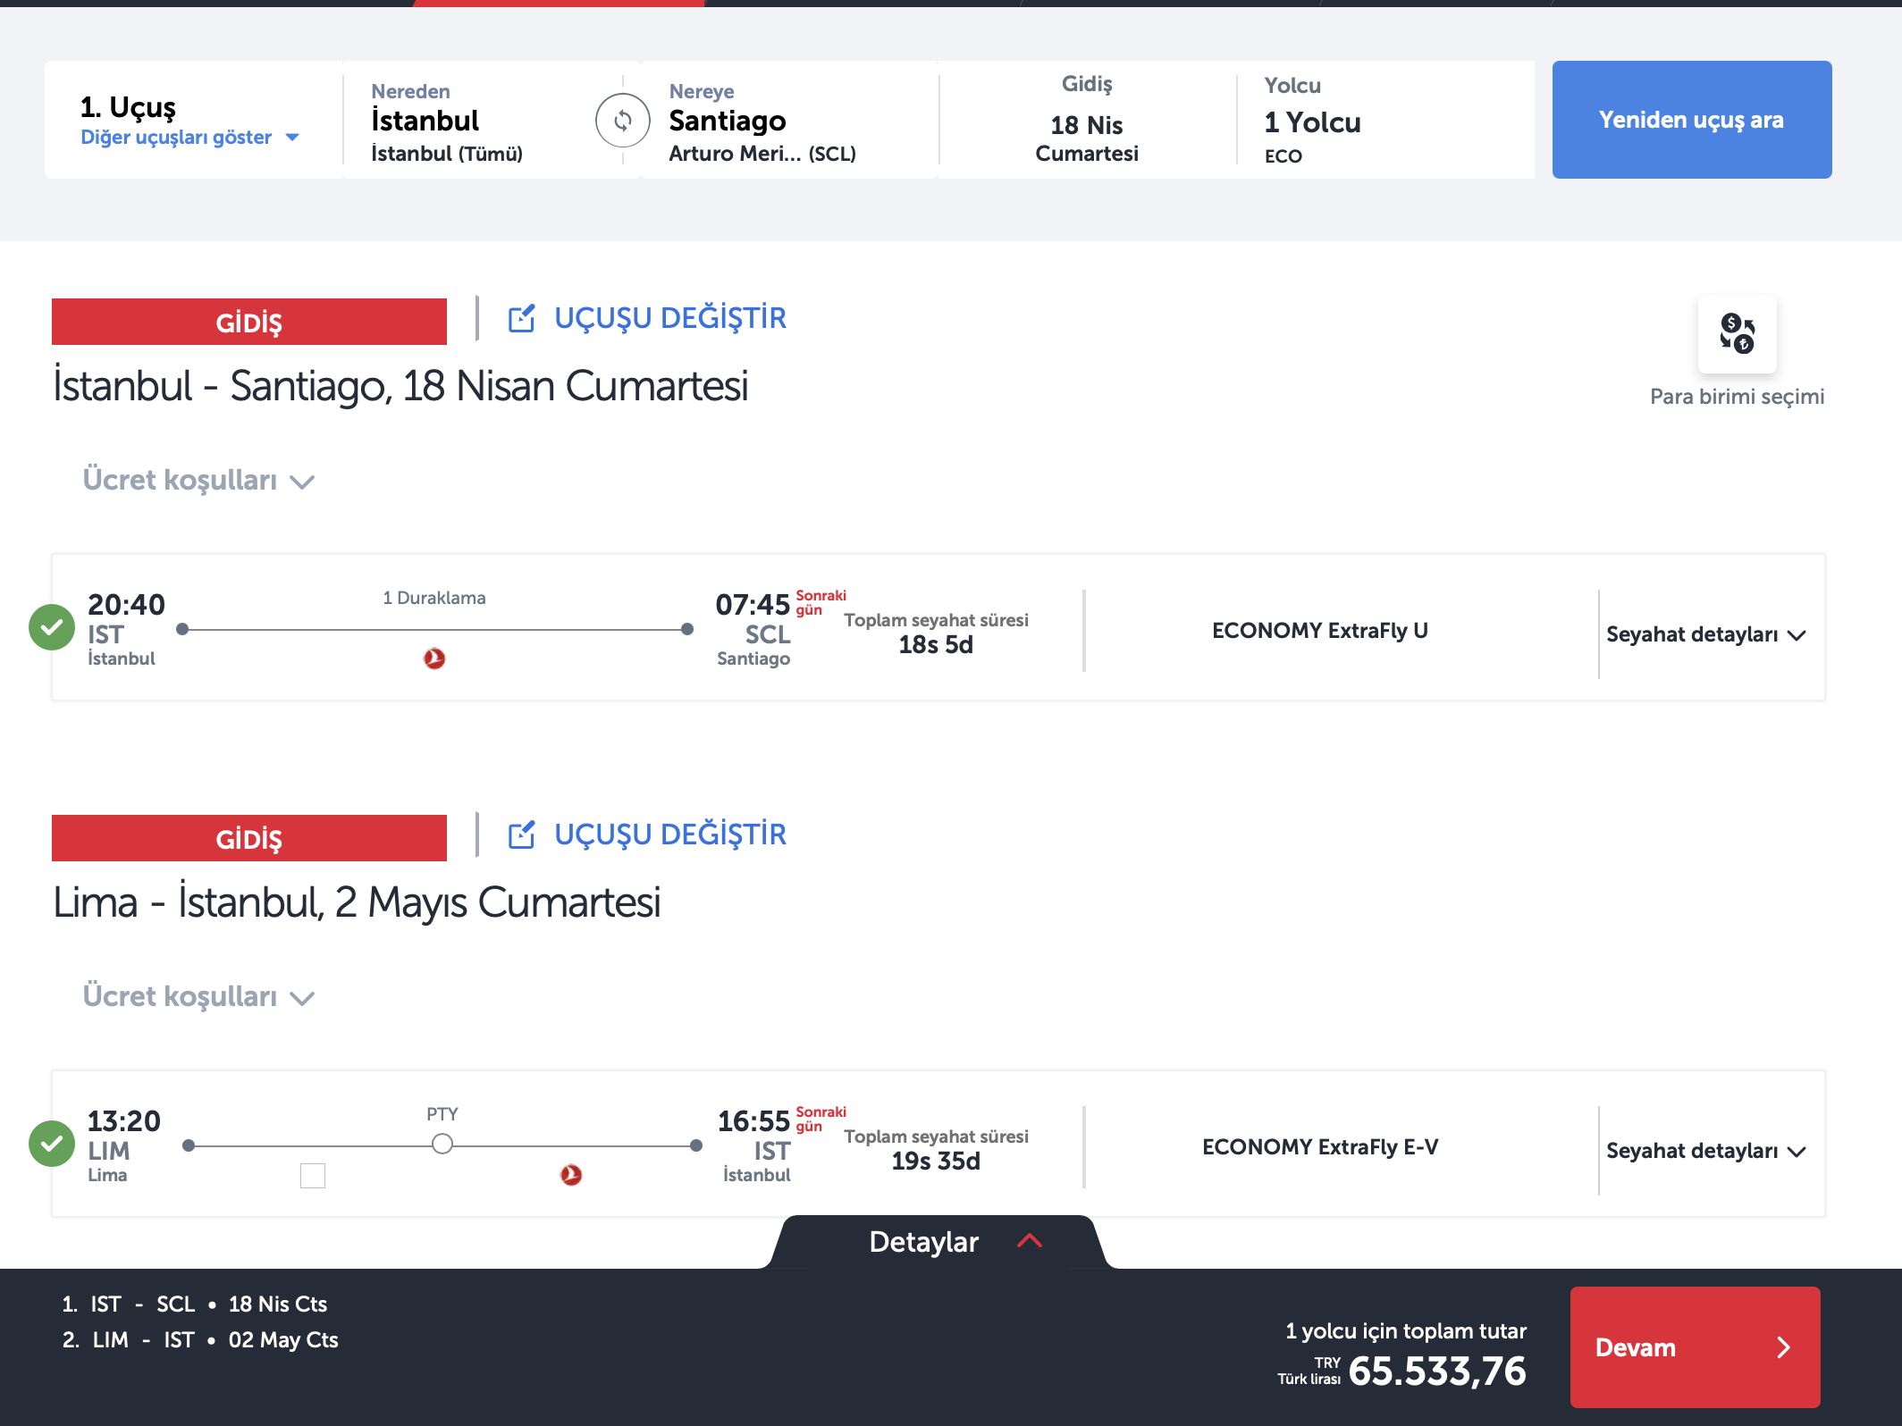The height and width of the screenshot is (1426, 1902).
Task: Toggle green checkmark for 13:20 Lima flight
Action: [x=52, y=1144]
